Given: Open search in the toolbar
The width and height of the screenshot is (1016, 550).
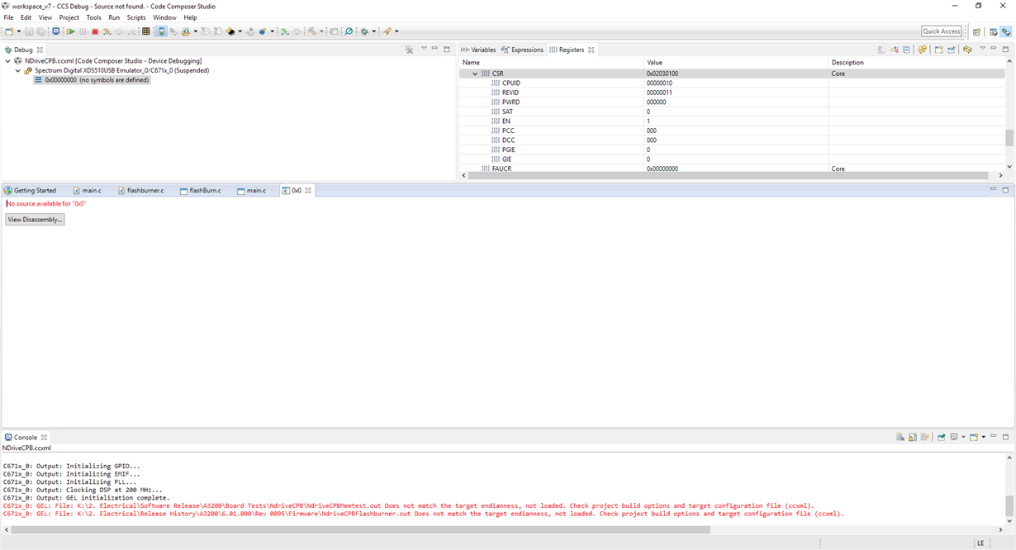Looking at the screenshot, I should pyautogui.click(x=348, y=31).
